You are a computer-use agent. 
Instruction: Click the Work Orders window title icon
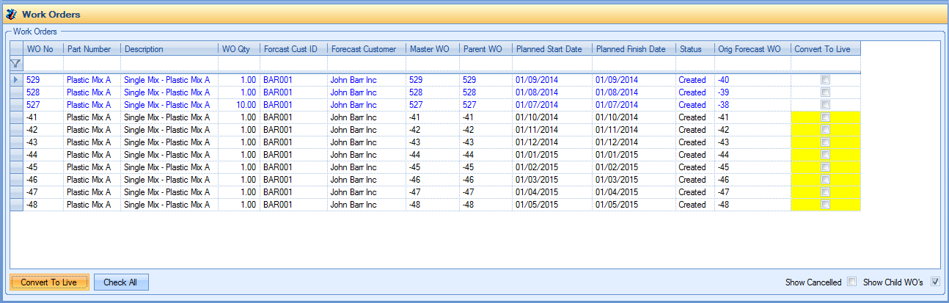click(x=11, y=14)
